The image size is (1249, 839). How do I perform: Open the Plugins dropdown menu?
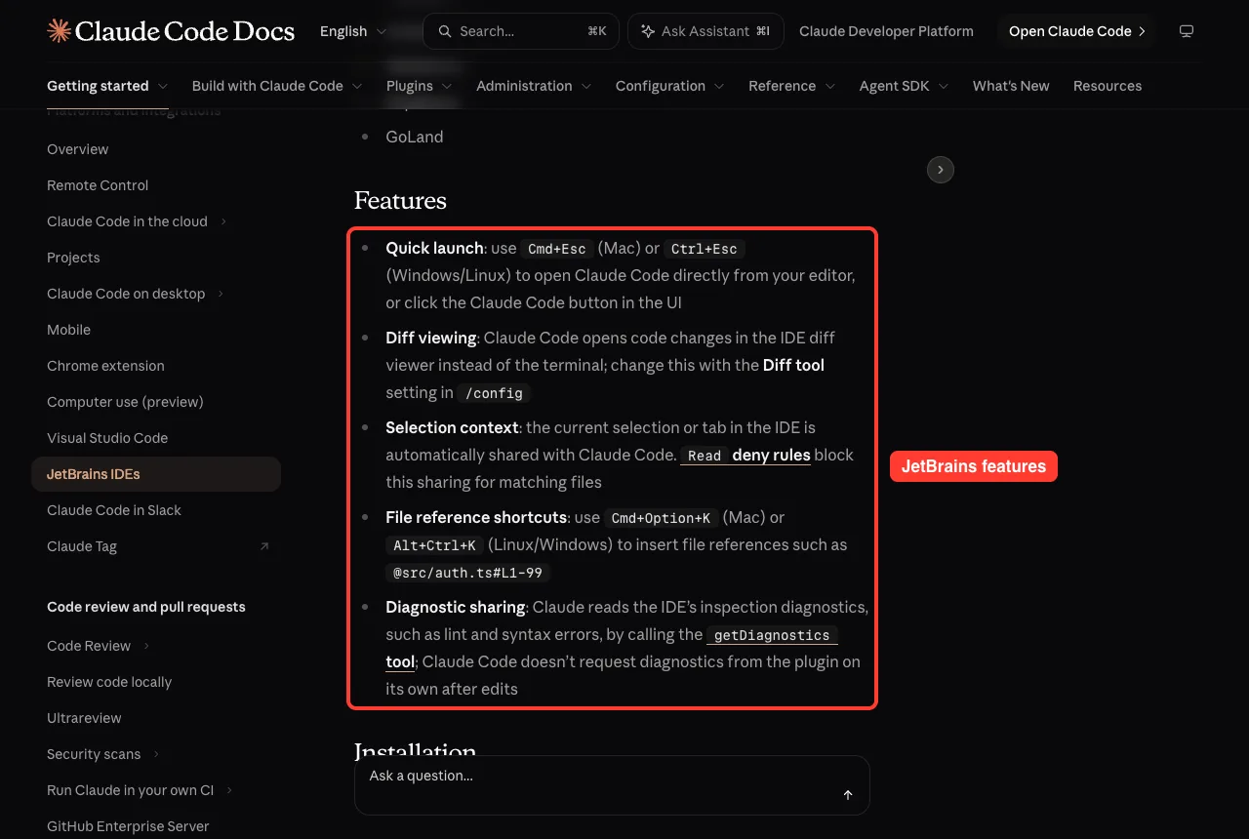click(420, 86)
